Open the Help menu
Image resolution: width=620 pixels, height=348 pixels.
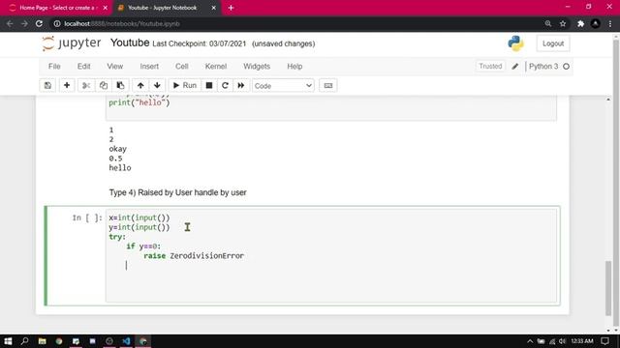tap(294, 67)
